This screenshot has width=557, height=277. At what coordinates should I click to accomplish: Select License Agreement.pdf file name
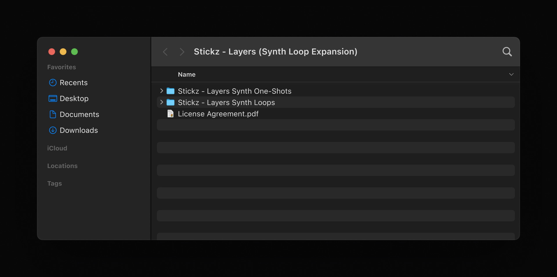tap(218, 114)
